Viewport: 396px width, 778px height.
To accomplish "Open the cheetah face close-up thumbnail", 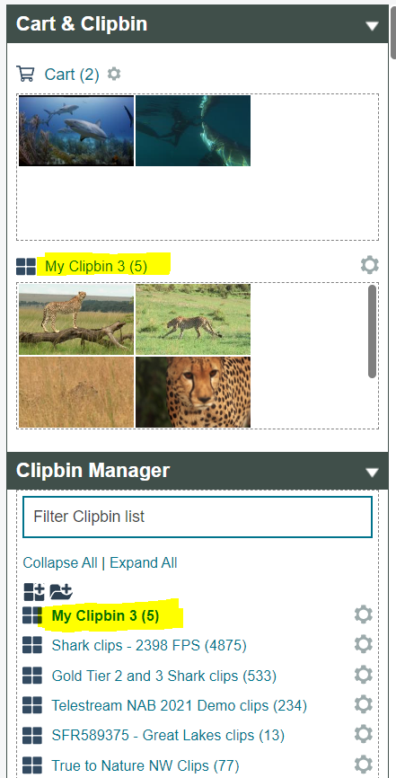I will coord(193,392).
